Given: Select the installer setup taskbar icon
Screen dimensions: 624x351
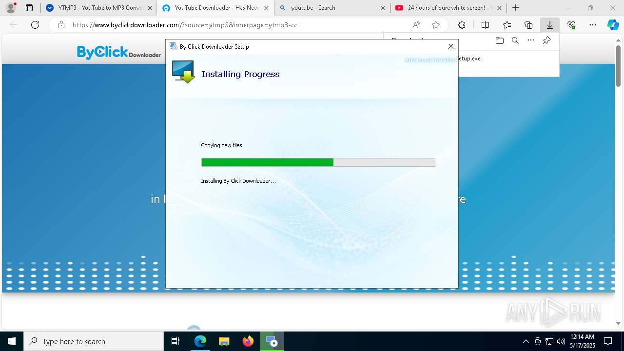Looking at the screenshot, I should (272, 341).
